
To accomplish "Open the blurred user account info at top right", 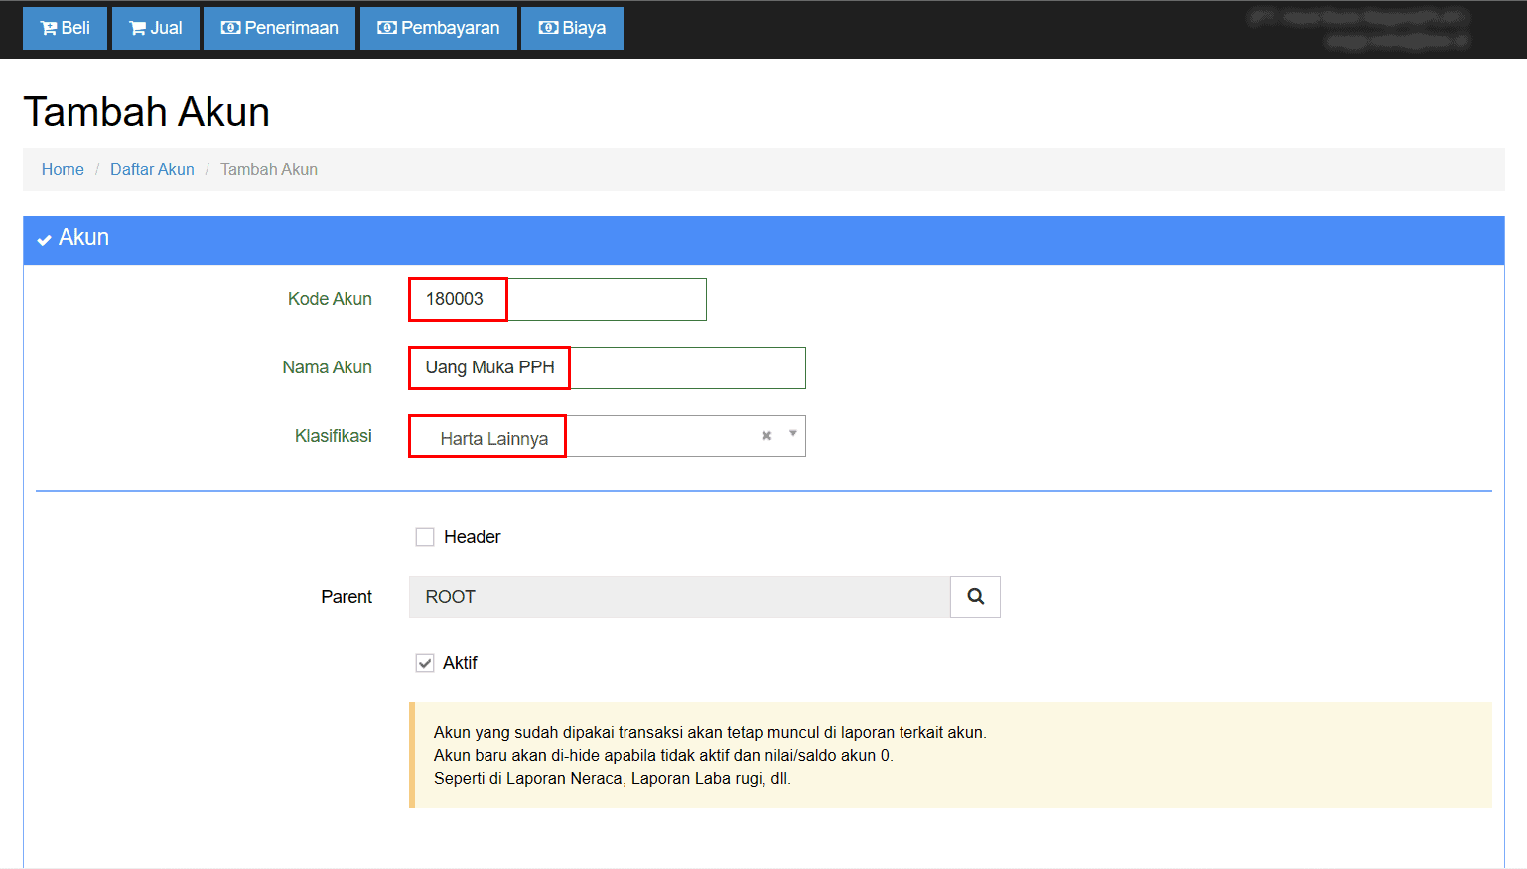I will tap(1358, 29).
